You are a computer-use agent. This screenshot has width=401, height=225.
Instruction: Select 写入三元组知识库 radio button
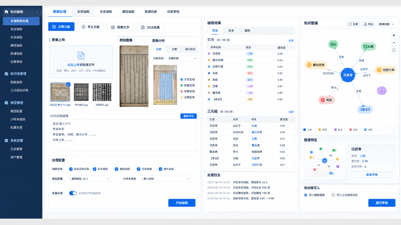tap(333, 195)
